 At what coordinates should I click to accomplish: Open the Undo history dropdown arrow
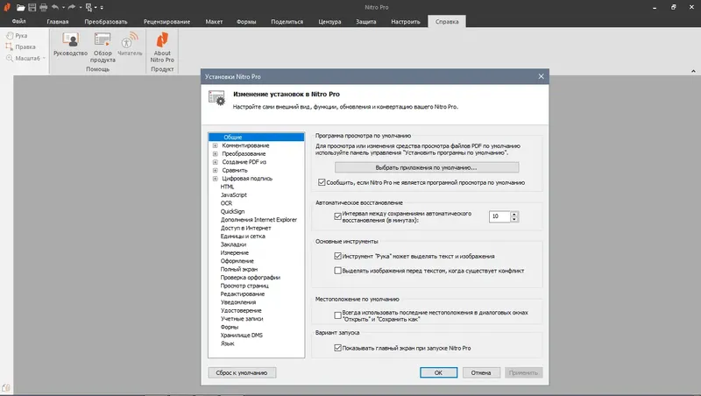[x=63, y=8]
